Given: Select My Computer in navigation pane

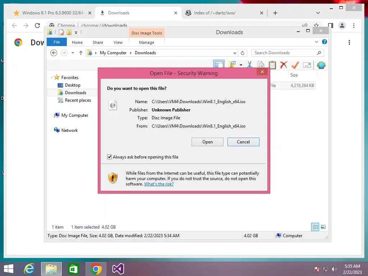Looking at the screenshot, I should tap(75, 115).
